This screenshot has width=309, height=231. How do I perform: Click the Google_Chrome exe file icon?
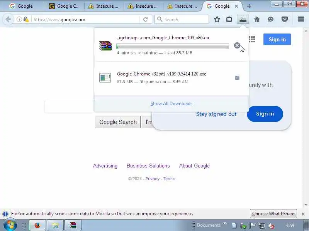click(x=105, y=77)
